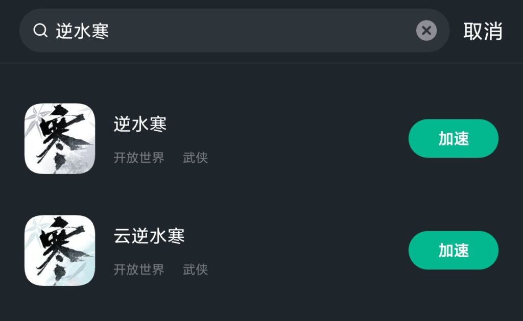The image size is (523, 321).
Task: Open the 云逆水寒 game icon
Action: pos(60,250)
